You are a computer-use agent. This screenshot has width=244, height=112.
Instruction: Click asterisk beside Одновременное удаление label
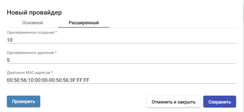pyautogui.click(x=56, y=52)
